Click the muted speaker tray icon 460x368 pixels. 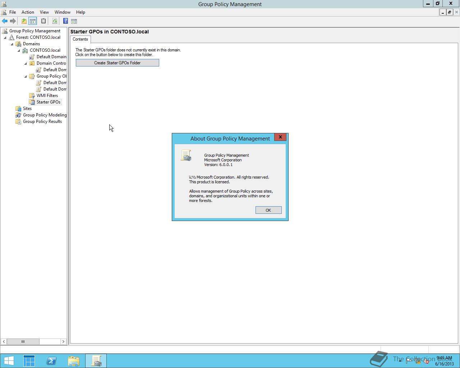click(x=426, y=361)
